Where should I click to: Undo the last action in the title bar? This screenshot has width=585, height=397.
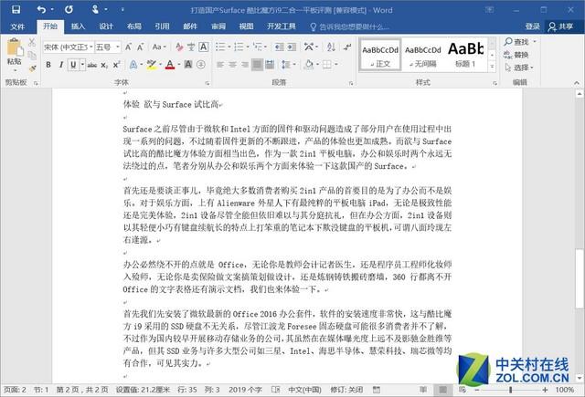pos(42,10)
